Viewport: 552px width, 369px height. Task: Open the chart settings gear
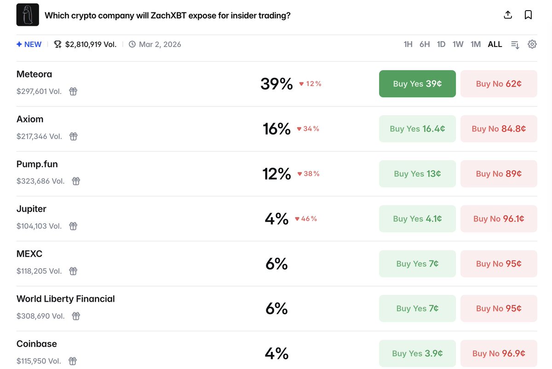532,44
